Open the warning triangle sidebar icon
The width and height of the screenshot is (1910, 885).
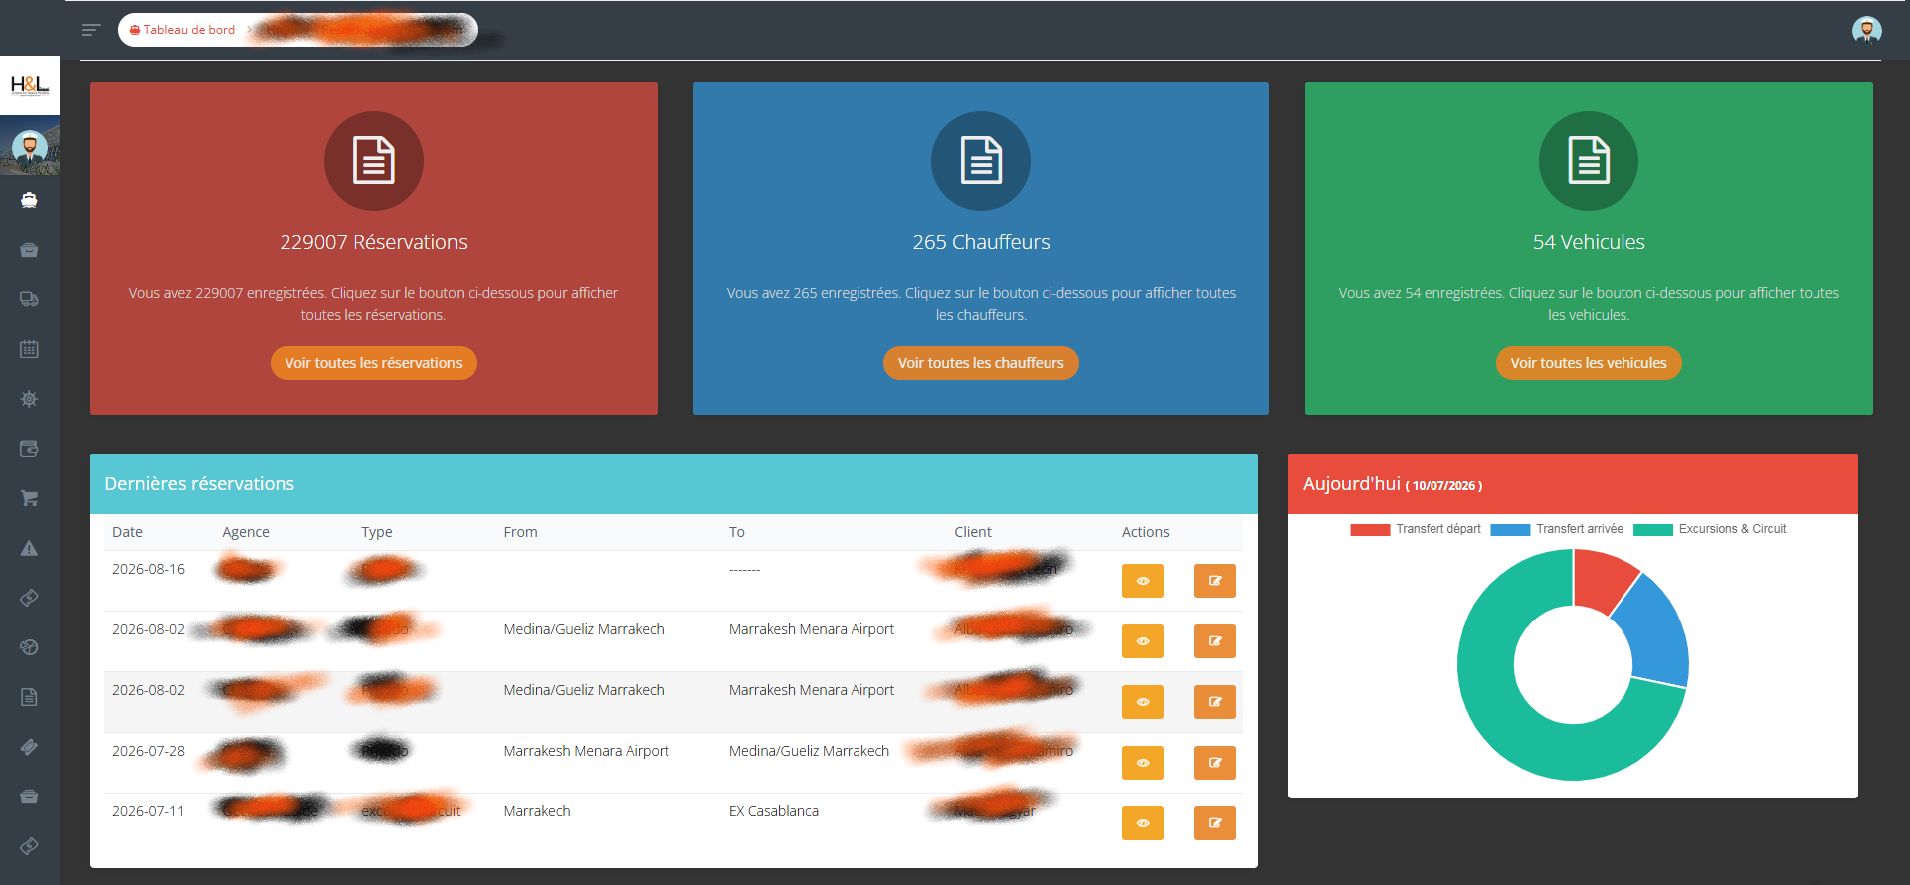(29, 548)
